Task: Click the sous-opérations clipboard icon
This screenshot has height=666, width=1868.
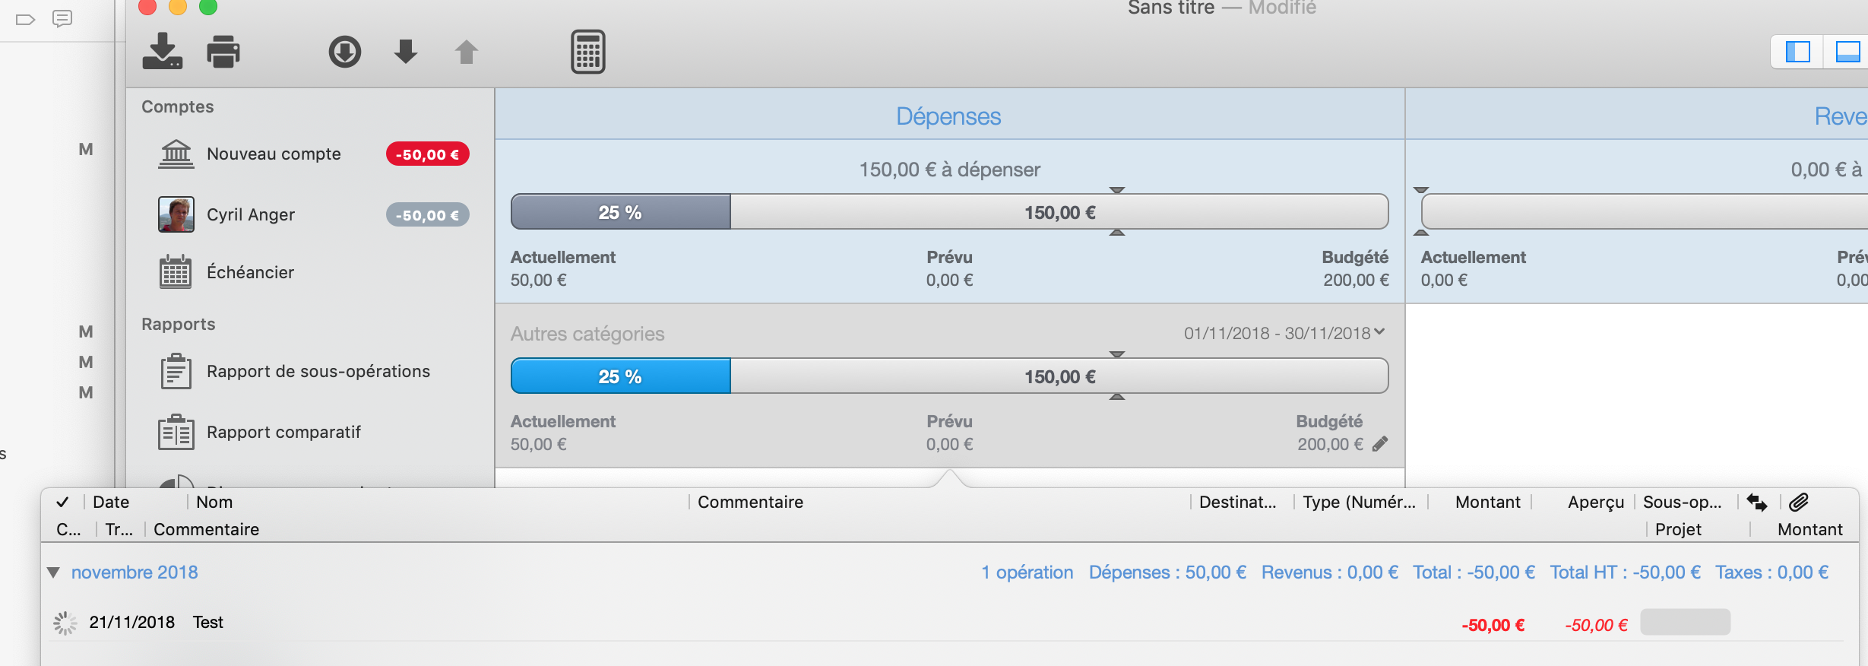Action: [176, 371]
